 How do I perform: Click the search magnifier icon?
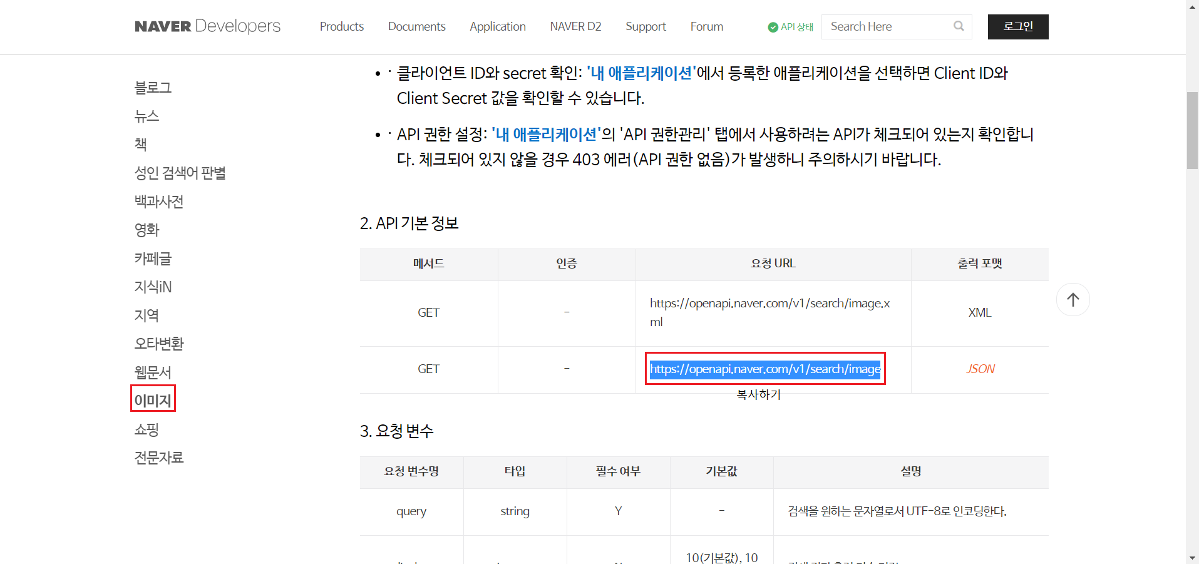959,26
